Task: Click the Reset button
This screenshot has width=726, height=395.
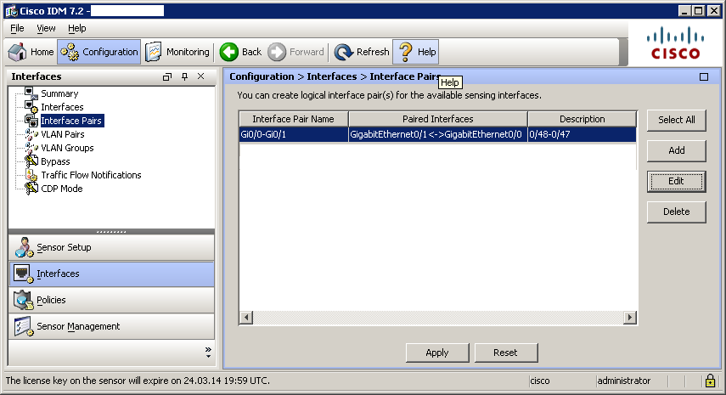Action: click(505, 353)
